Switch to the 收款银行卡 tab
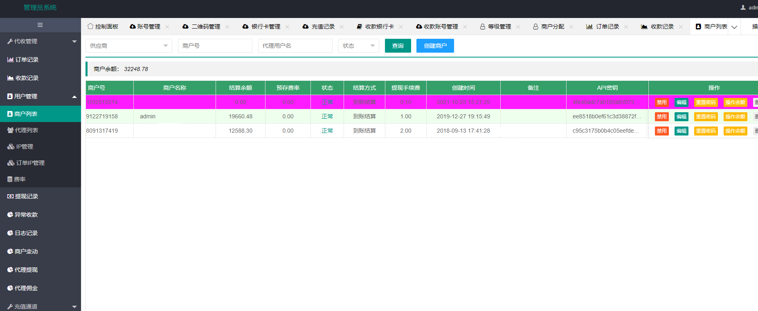Screen dimensions: 758x311 (x=376, y=27)
